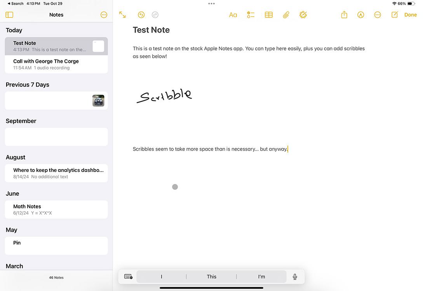
Task: Share the Test Note with the share icon
Action: (x=344, y=14)
